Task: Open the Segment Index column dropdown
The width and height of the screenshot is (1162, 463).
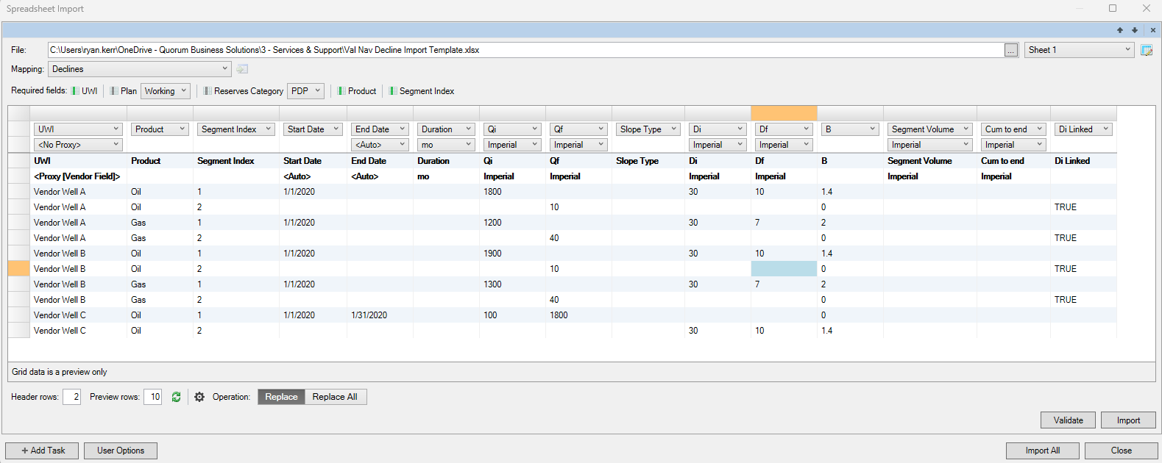Action: point(236,129)
